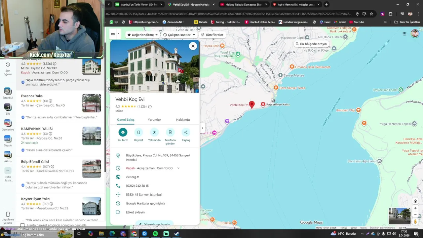Image resolution: width=423 pixels, height=238 pixels.
Task: Open a new browser tab
Action: [x=327, y=5]
